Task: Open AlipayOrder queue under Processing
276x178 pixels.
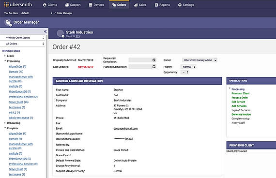Action: tap(17, 66)
